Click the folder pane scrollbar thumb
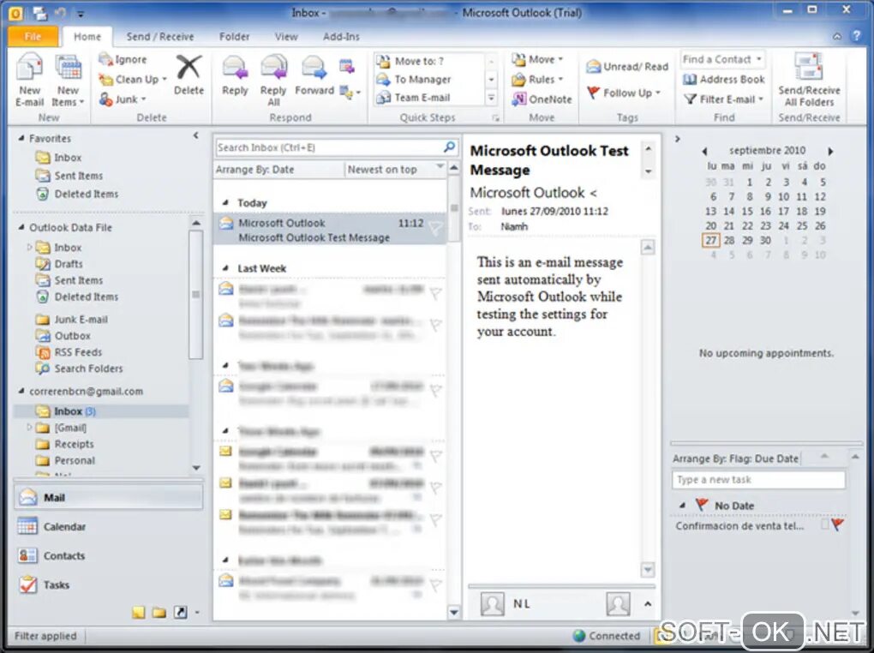This screenshot has height=653, width=874. pyautogui.click(x=195, y=295)
